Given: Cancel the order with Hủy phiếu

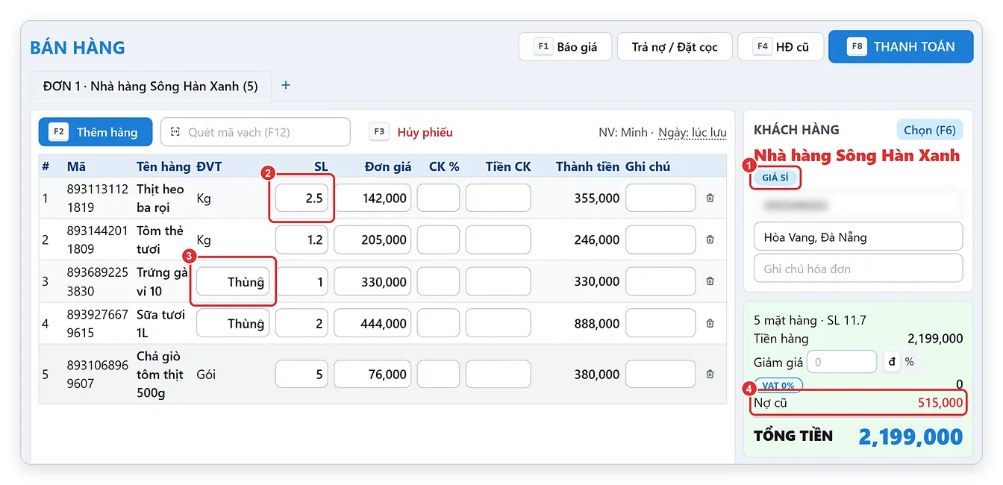Looking at the screenshot, I should 425,132.
